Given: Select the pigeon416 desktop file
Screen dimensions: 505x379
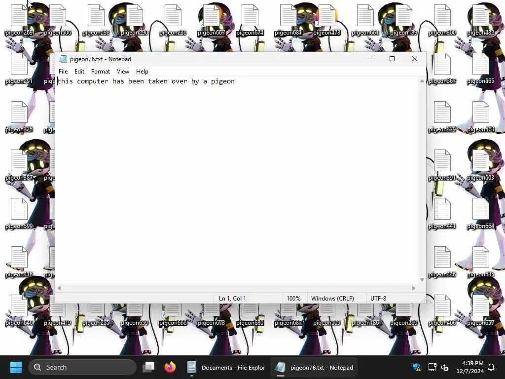Looking at the screenshot, I should pos(19,262).
